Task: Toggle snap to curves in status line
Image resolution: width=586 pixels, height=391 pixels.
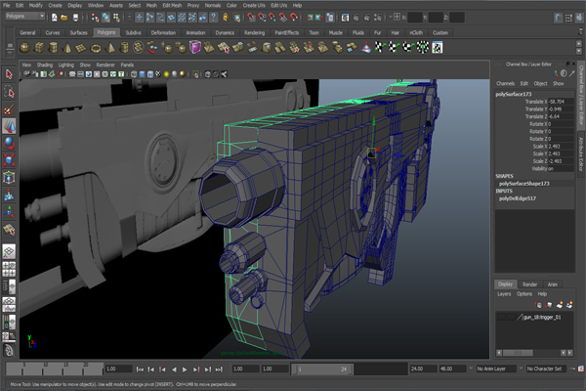Action: coord(262,18)
